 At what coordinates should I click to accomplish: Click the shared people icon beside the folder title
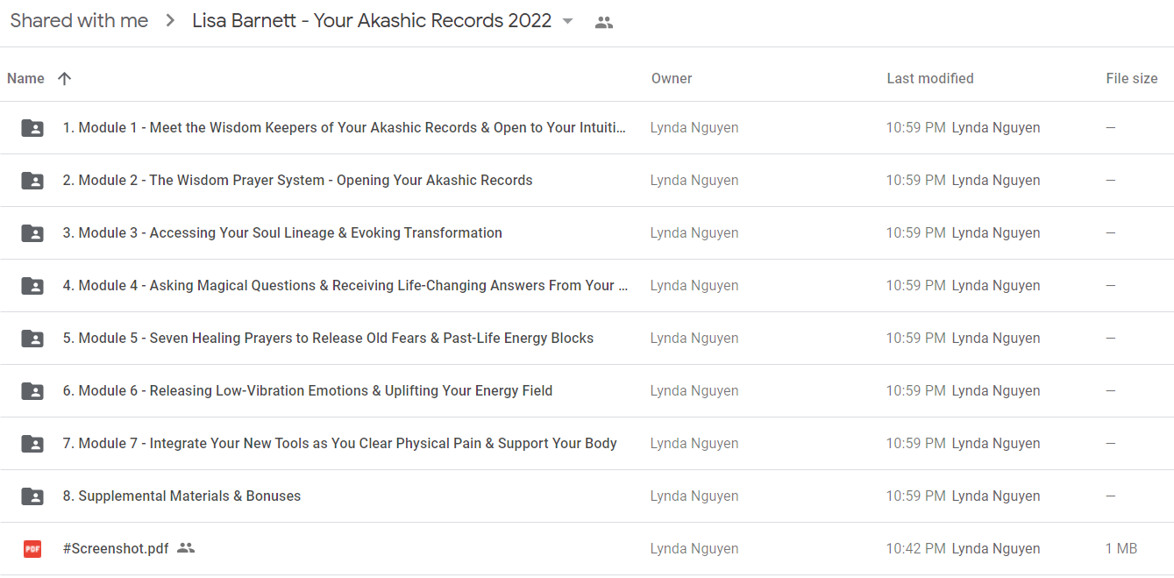point(603,22)
